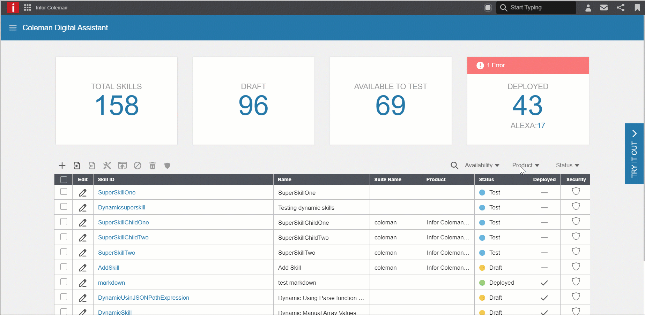Viewport: 645px width, 315px height.
Task: Click the Start Typing search field
Action: coord(536,8)
